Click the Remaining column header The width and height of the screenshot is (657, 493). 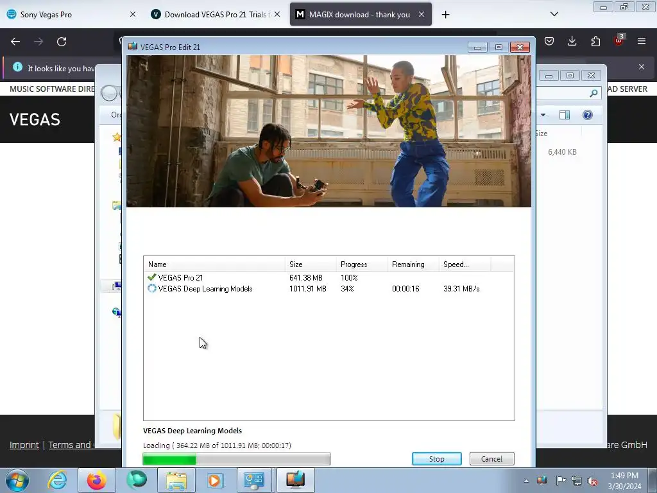point(413,264)
